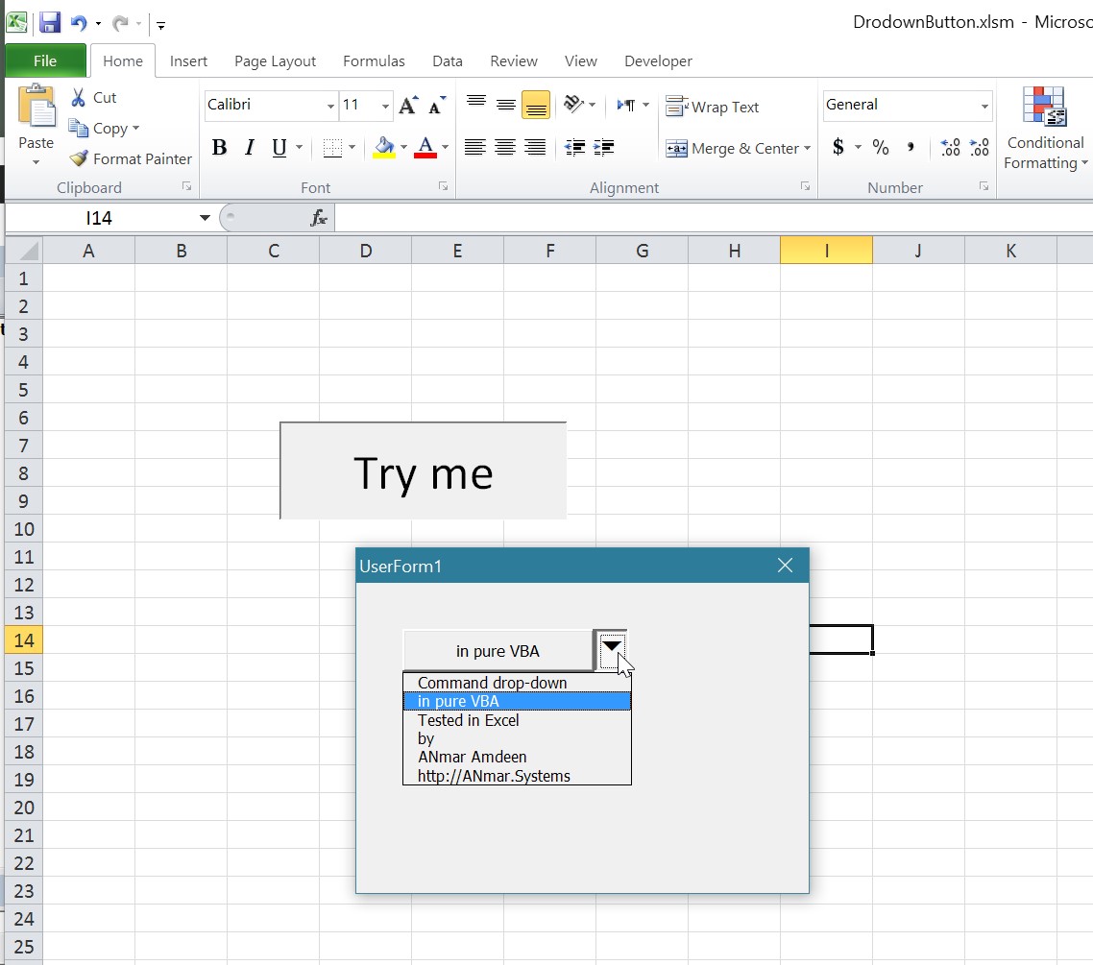The image size is (1093, 965).
Task: Click the UserForm drop-down arrow button
Action: coord(611,648)
